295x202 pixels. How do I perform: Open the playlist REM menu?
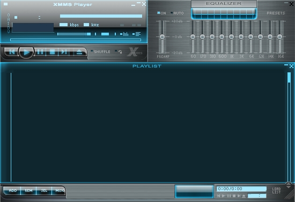coord(28,191)
